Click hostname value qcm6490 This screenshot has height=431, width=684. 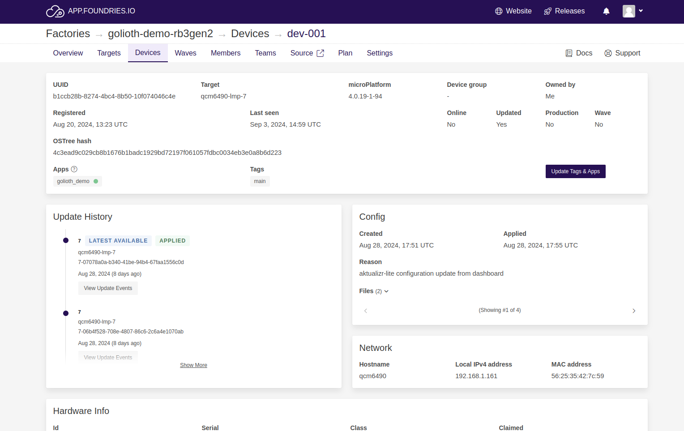[372, 376]
